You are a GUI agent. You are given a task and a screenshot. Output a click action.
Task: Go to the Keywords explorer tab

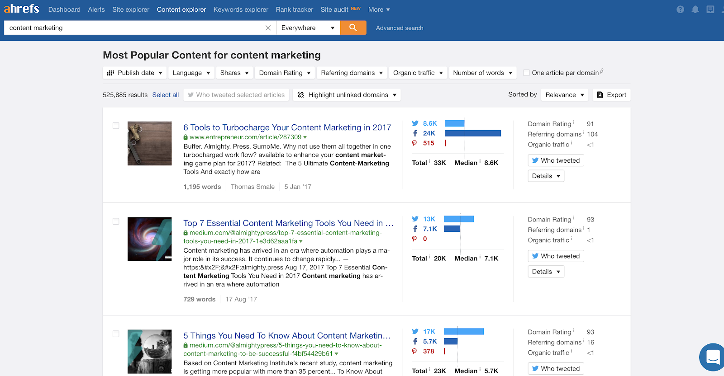[x=241, y=9]
